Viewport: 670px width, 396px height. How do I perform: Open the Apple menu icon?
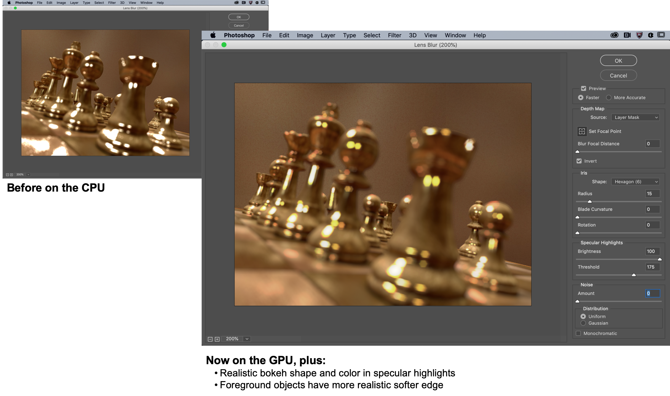click(213, 35)
